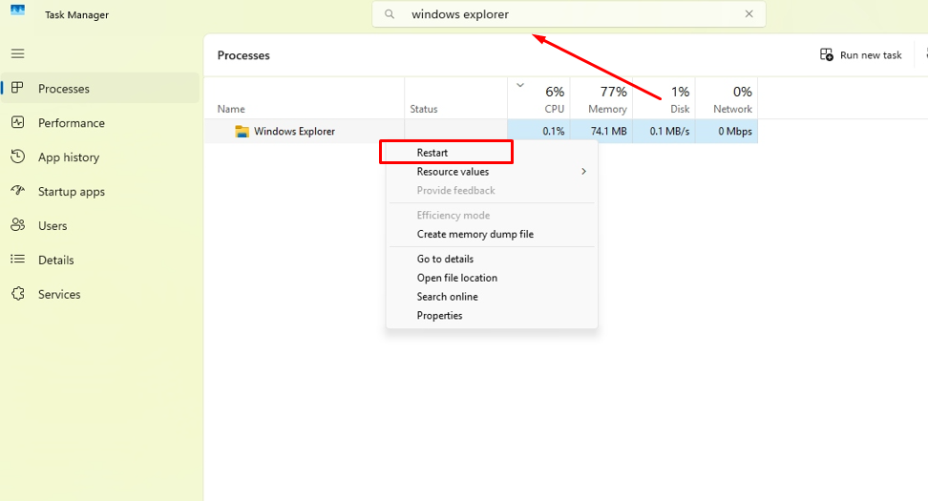Click the 0.1% CPU value cell
Screen dimensions: 928x501
pos(539,132)
